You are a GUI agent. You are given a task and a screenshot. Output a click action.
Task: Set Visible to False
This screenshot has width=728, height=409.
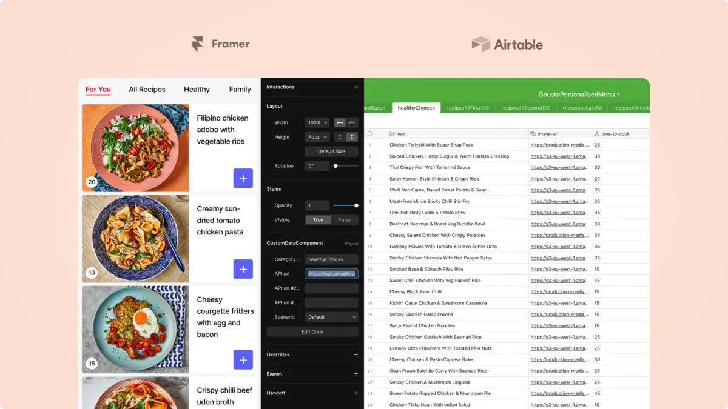[x=345, y=220]
